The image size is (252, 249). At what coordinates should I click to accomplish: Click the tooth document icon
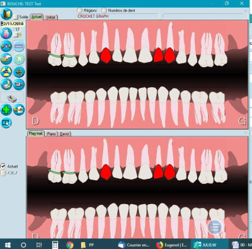click(x=19, y=59)
